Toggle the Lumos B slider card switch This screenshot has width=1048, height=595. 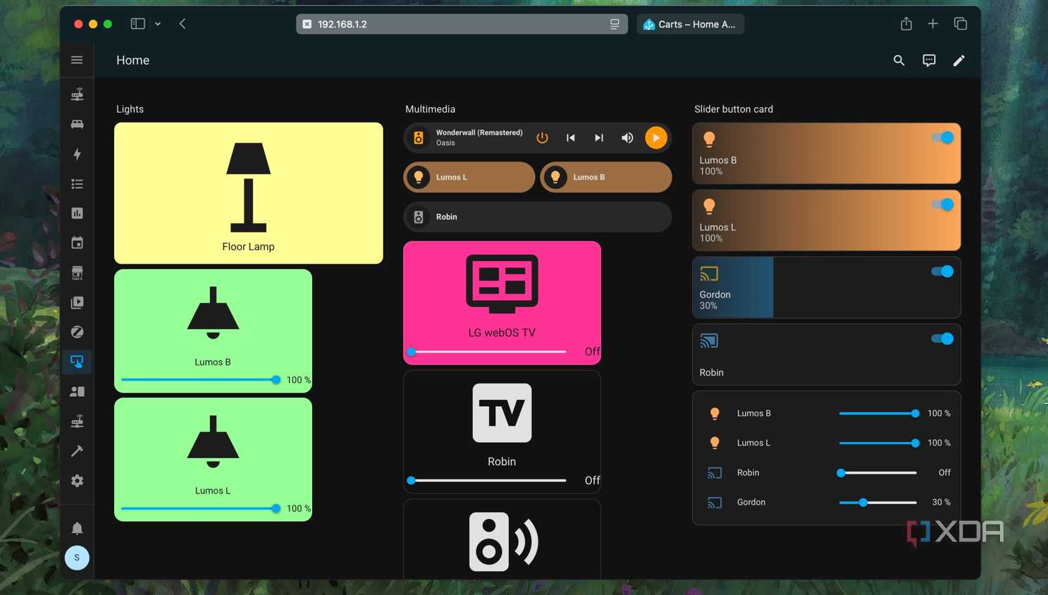click(x=942, y=137)
